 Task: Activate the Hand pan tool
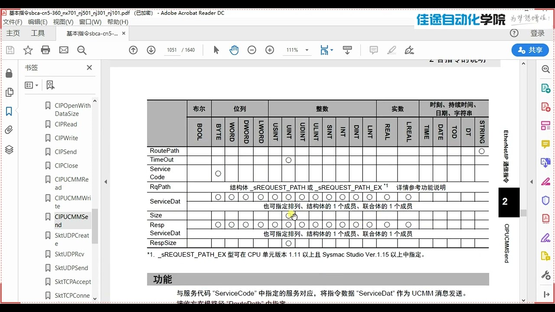234,50
